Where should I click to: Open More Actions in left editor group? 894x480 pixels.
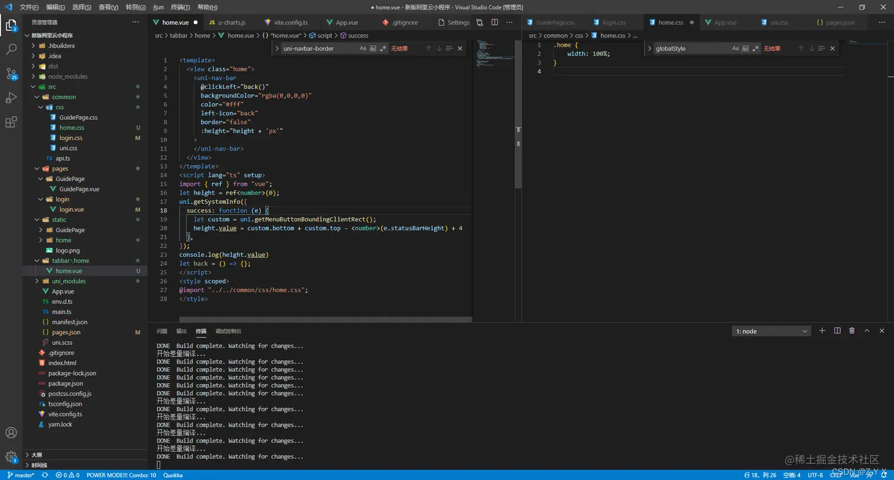(x=509, y=22)
